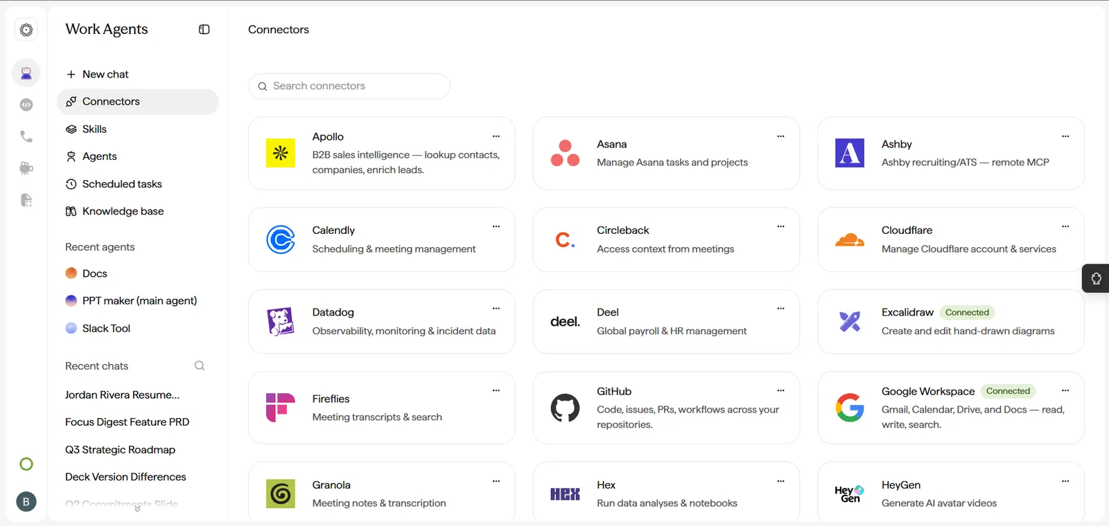Open Apollo card more options menu
This screenshot has height=526, width=1109.
496,136
